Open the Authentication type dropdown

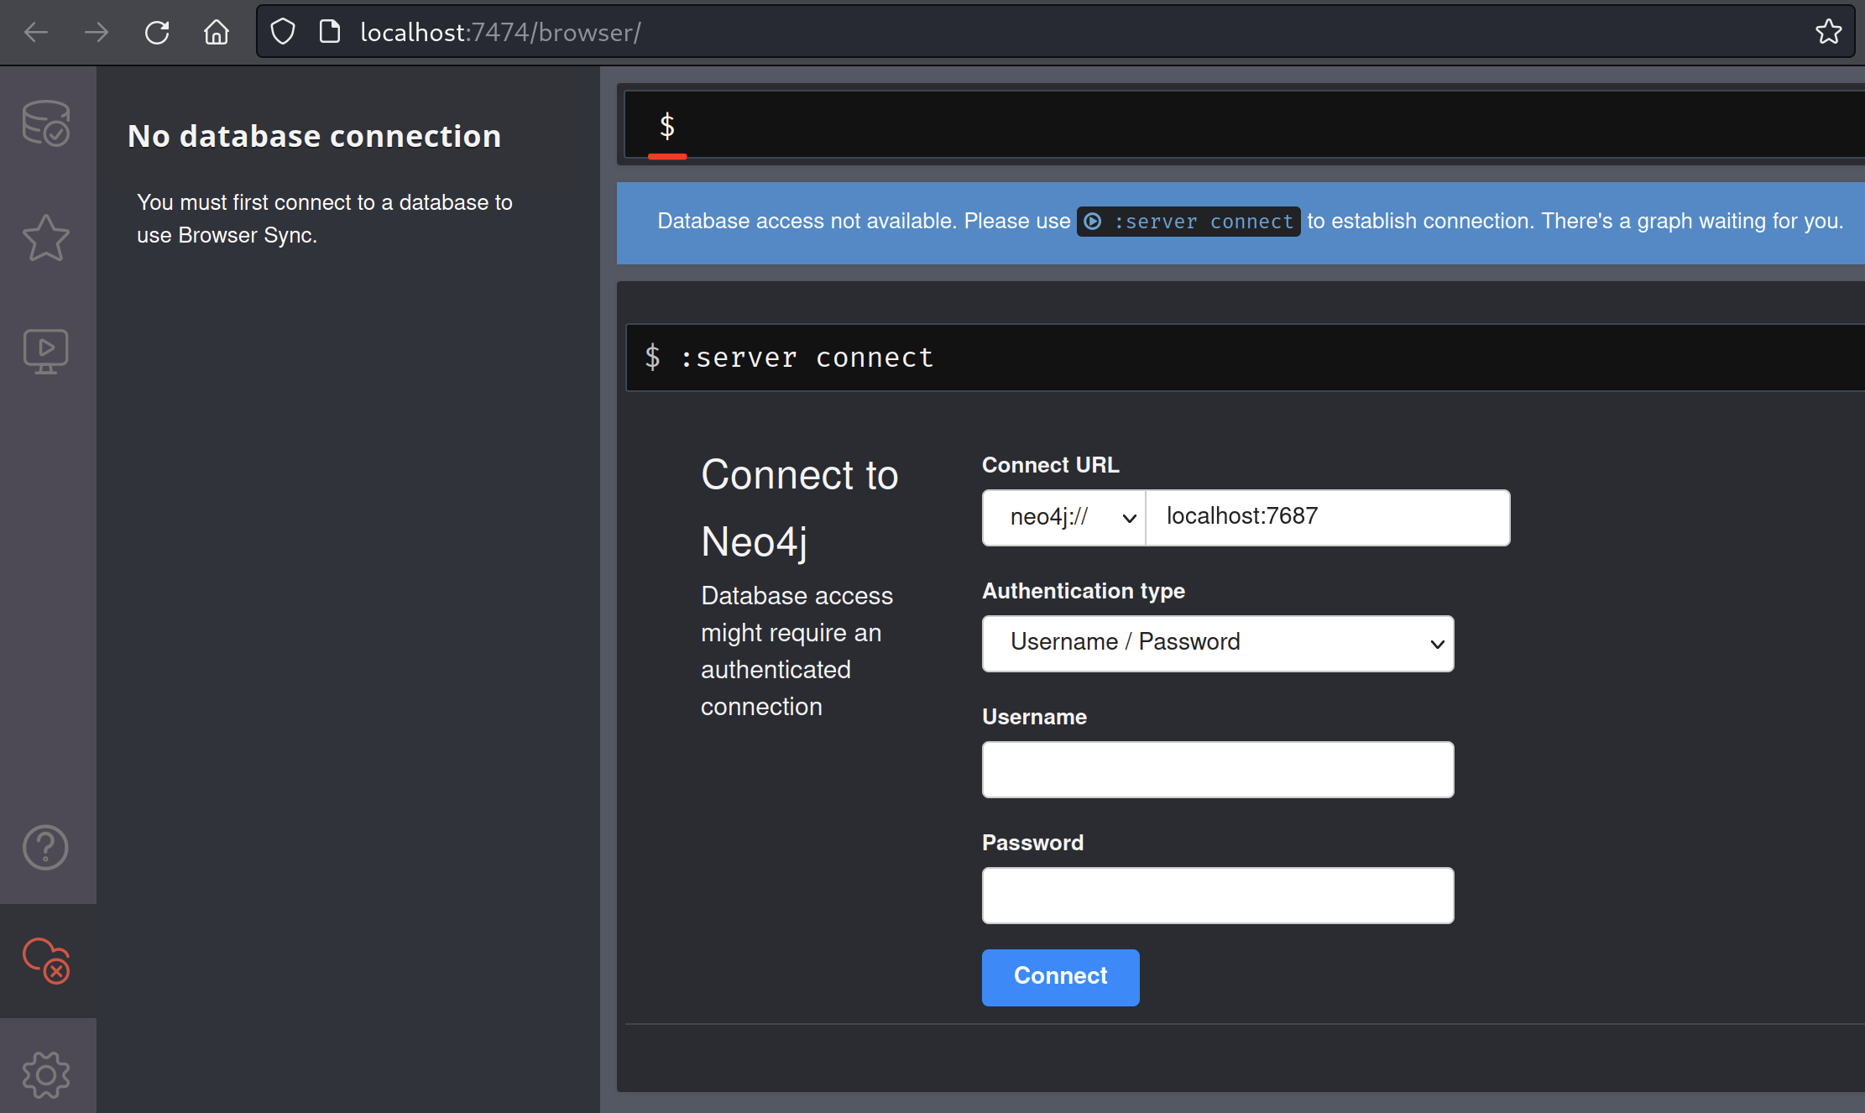tap(1217, 643)
